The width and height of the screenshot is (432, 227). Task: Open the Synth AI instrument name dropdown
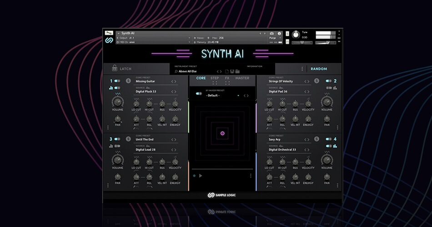[x=119, y=33]
